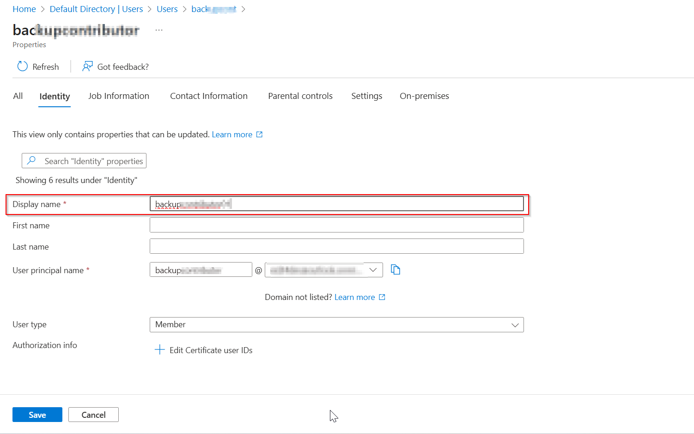The width and height of the screenshot is (694, 434).
Task: Click the magnifier icon in Identity search
Action: 31,160
